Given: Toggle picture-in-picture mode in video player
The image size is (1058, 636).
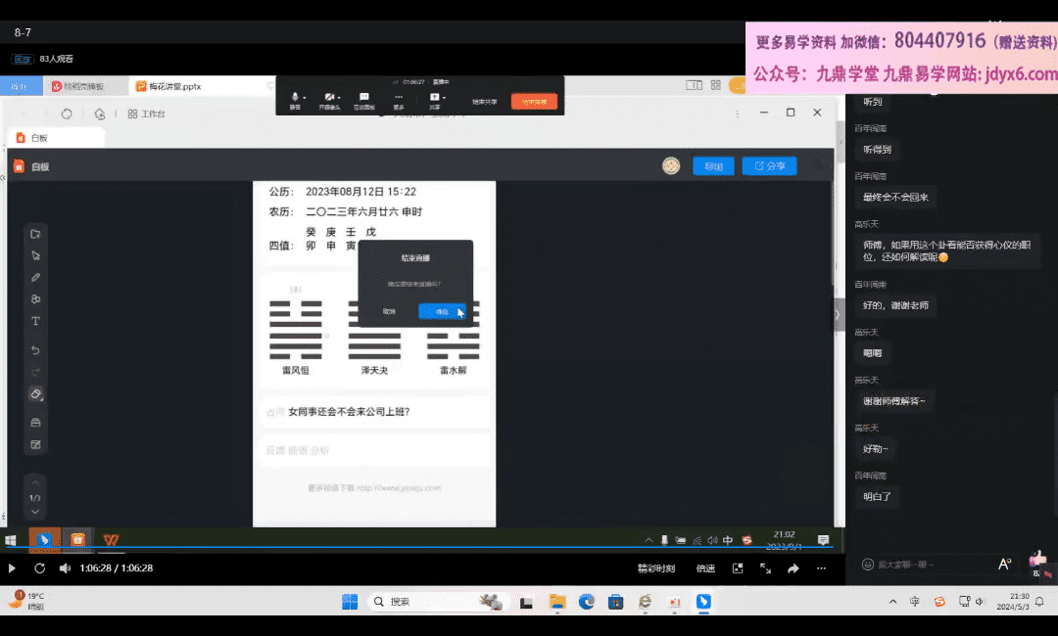Looking at the screenshot, I should pos(738,568).
